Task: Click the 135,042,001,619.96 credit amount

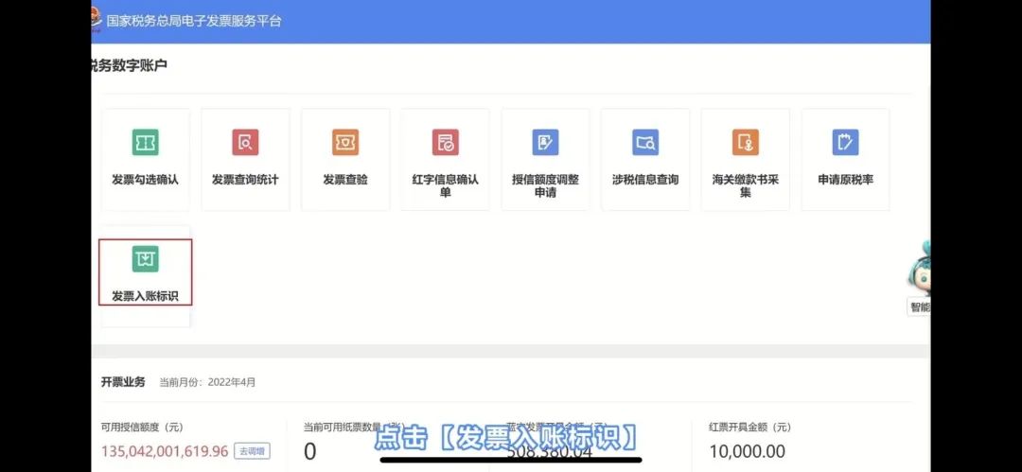Action: tap(165, 451)
